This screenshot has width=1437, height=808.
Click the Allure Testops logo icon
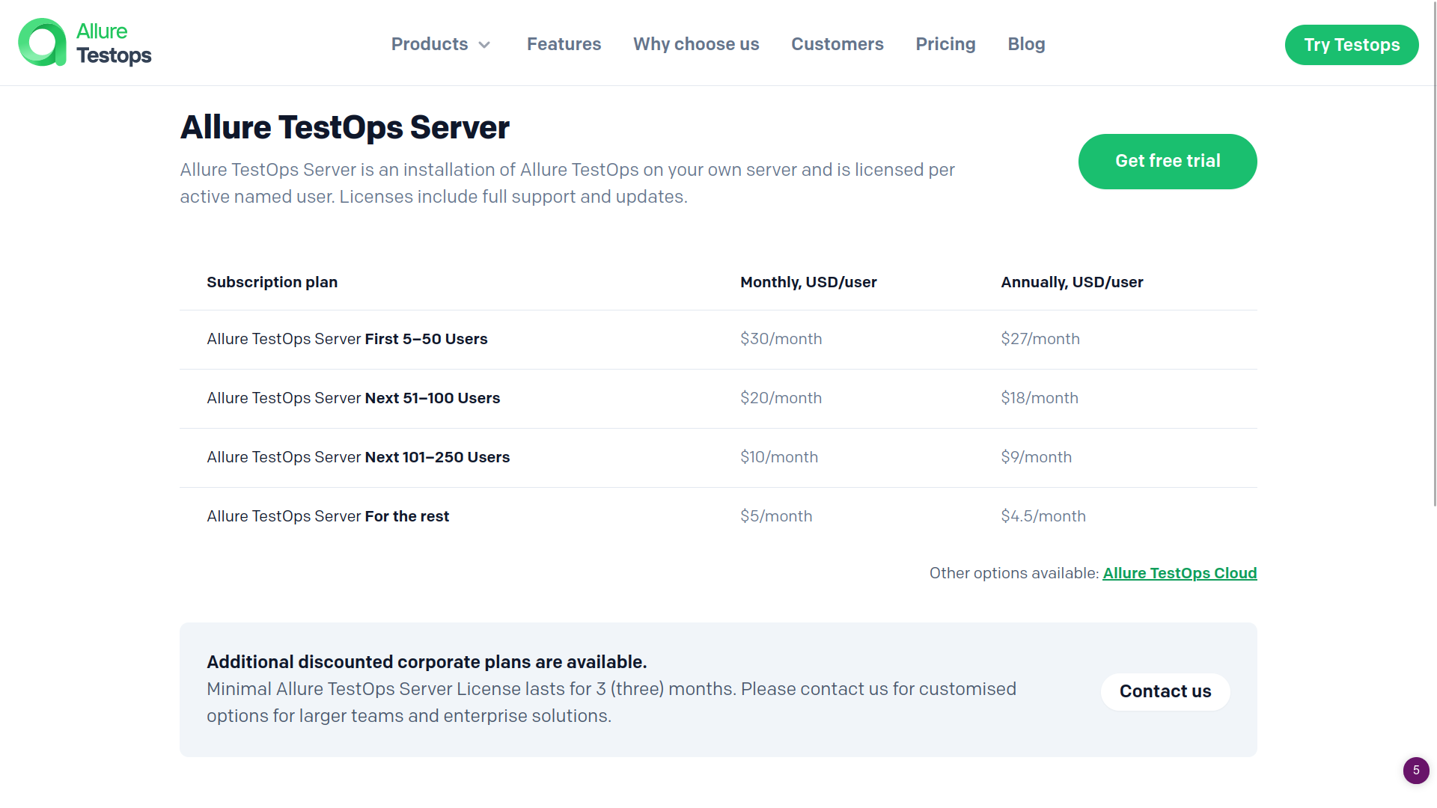coord(44,43)
